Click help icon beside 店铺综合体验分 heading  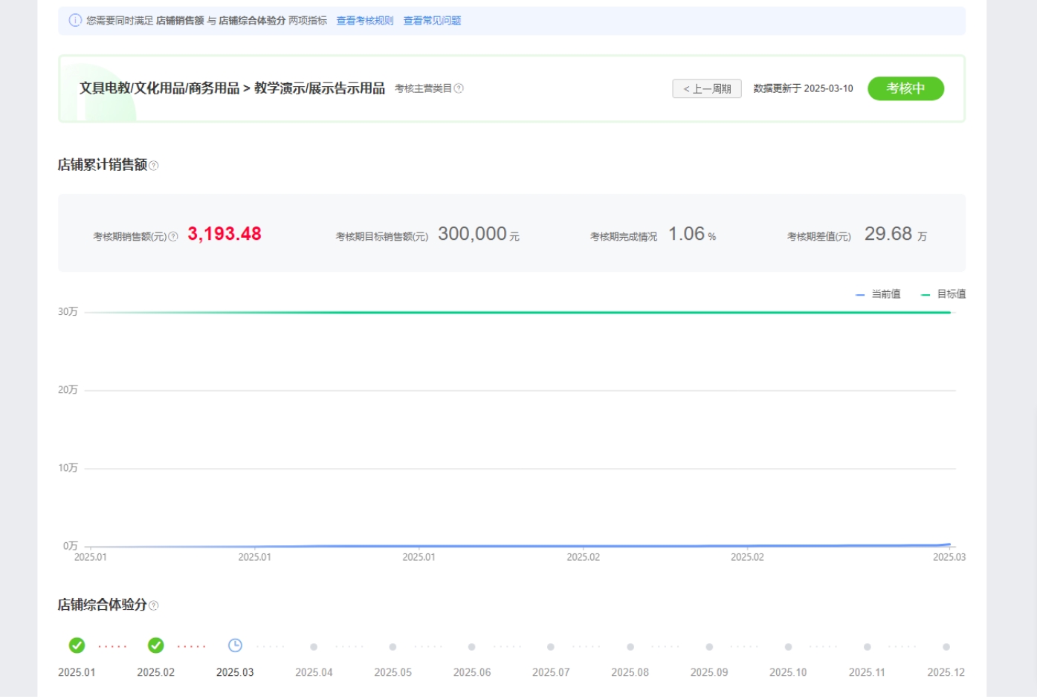(x=154, y=606)
